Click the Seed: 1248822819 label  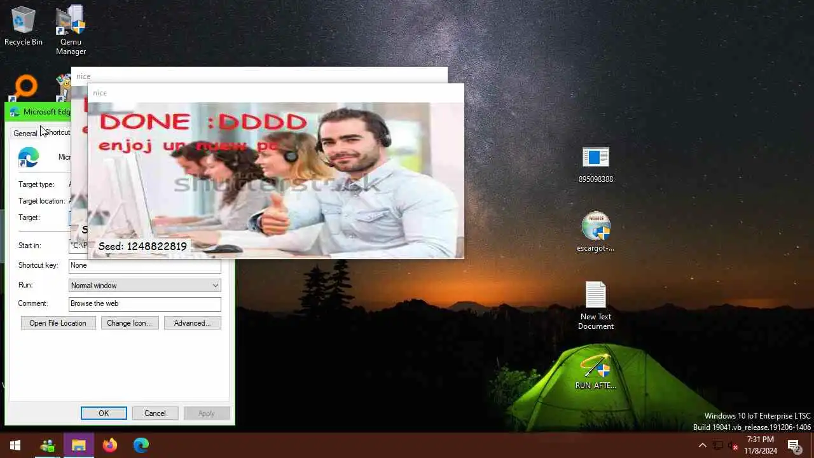click(142, 246)
